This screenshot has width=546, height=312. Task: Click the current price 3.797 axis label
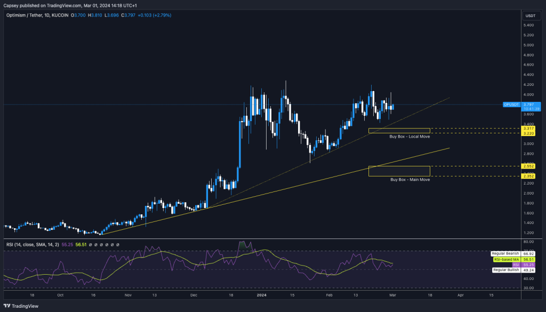528,105
